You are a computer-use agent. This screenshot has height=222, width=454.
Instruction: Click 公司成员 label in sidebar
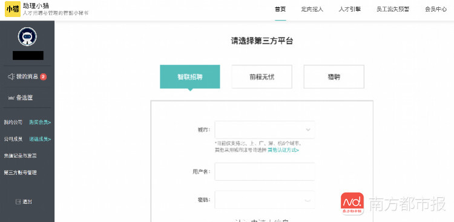click(x=13, y=139)
